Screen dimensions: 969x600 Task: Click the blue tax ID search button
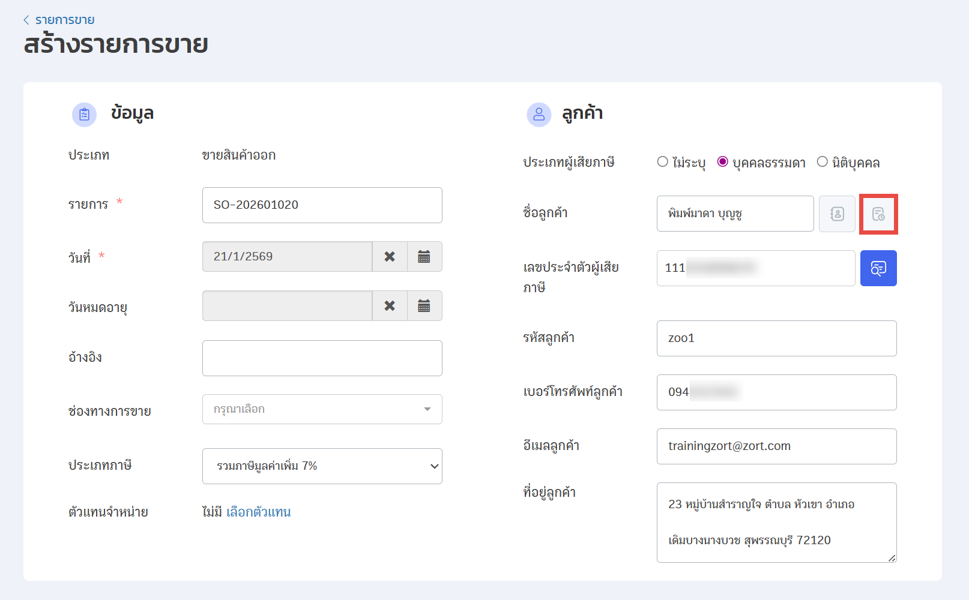[878, 268]
